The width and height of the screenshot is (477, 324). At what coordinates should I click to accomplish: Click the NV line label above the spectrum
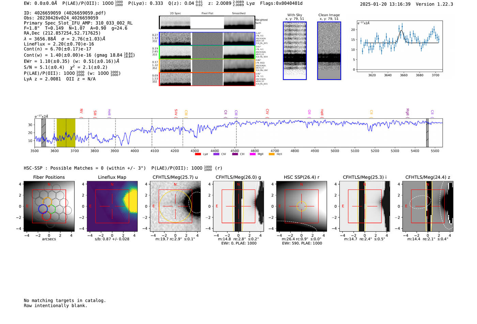click(81, 111)
